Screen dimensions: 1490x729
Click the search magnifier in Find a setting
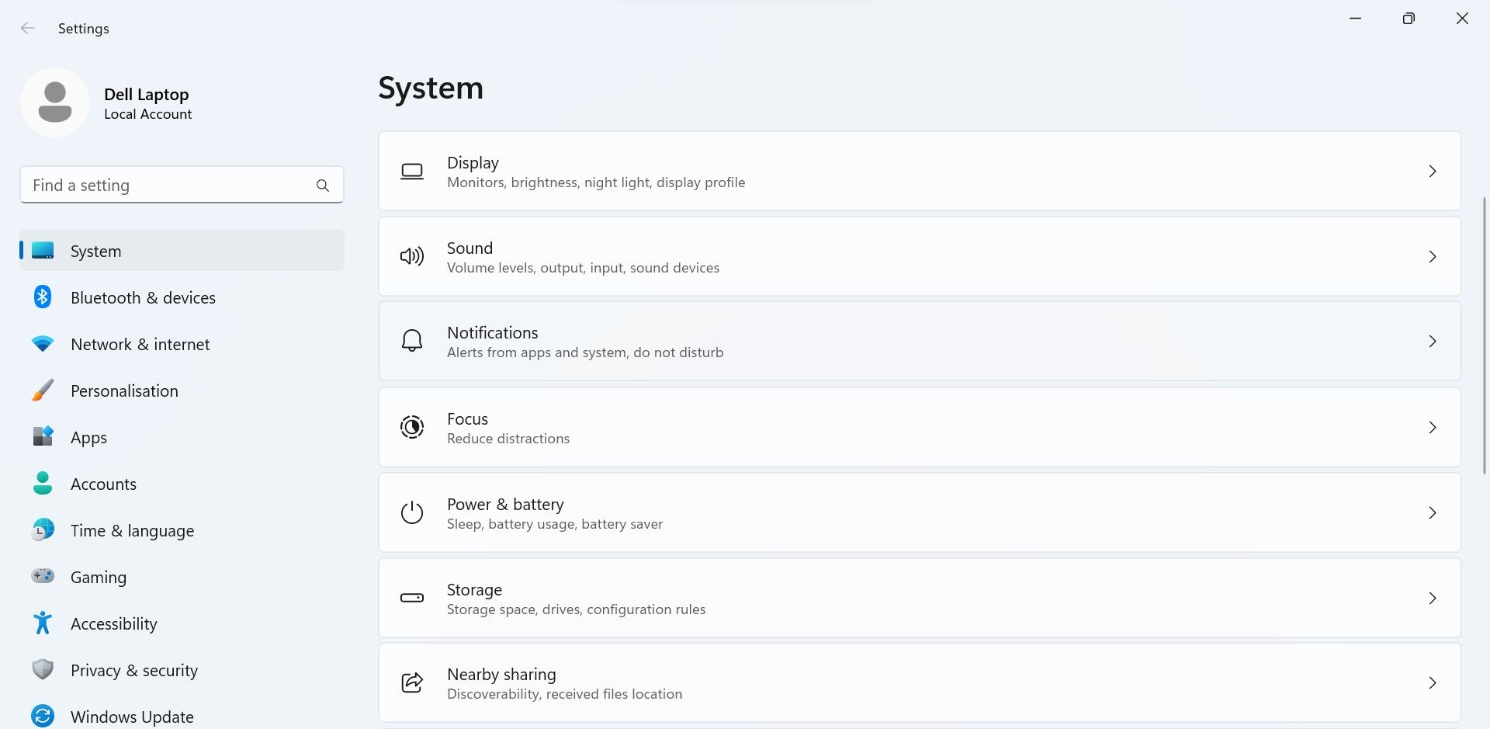click(323, 185)
